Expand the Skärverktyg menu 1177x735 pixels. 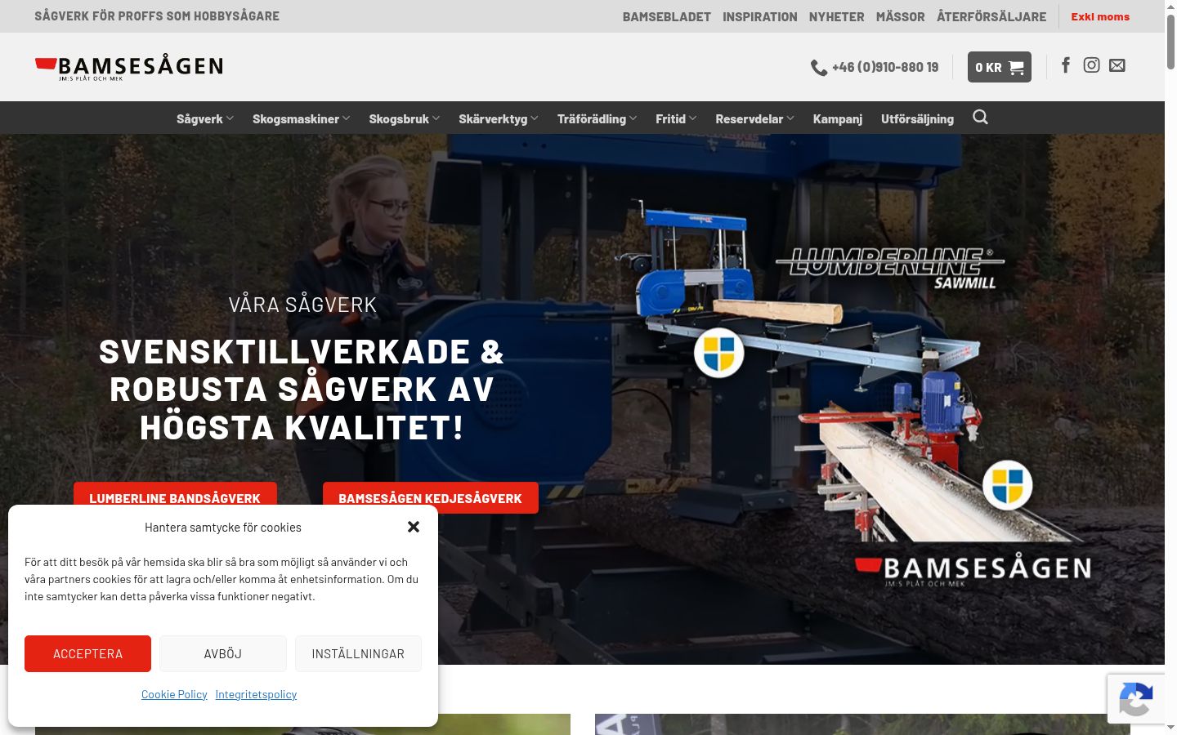click(x=499, y=118)
